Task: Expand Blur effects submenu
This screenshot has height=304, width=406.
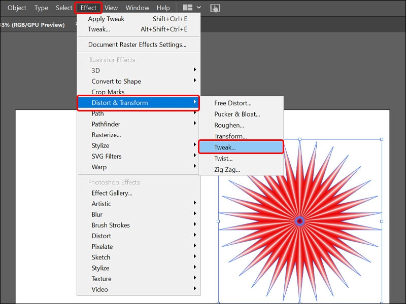Action: pos(139,214)
